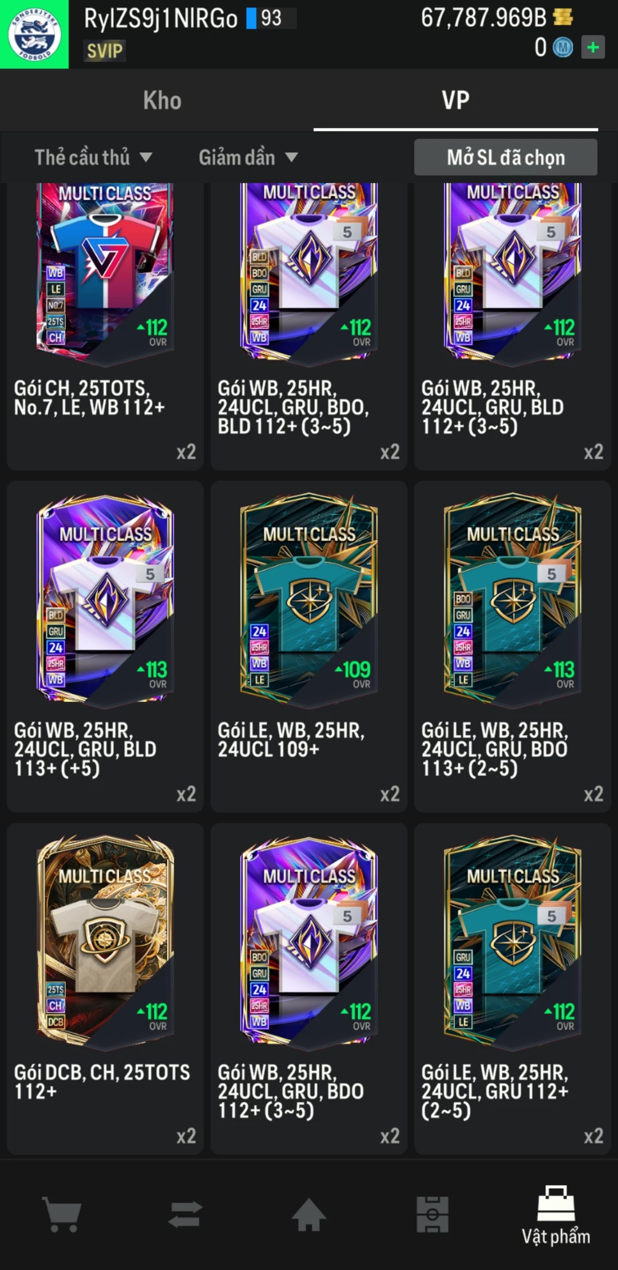The width and height of the screenshot is (618, 1270).
Task: Select Gói CH, 25TOTS, No.7, LE, WB 112+ pack
Action: (x=105, y=326)
